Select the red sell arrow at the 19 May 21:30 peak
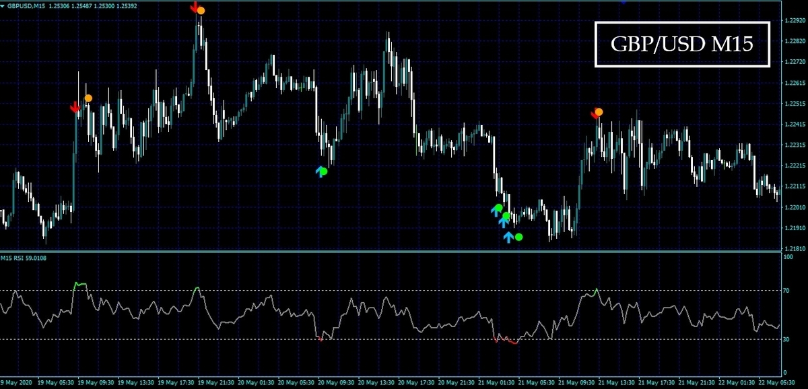Viewport: 808px width, 389px height. coord(195,8)
